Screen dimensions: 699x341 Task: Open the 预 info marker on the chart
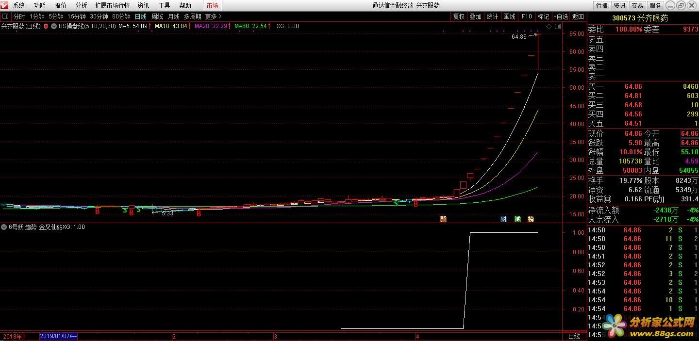[x=443, y=219]
